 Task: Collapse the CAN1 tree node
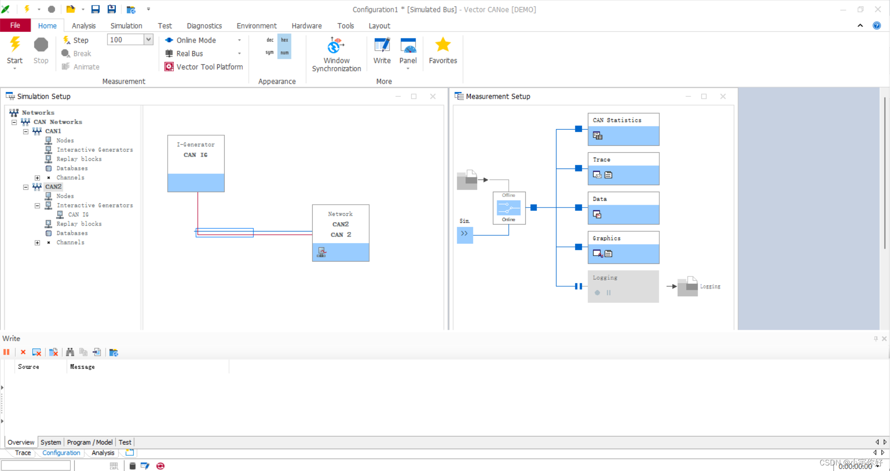pyautogui.click(x=26, y=132)
